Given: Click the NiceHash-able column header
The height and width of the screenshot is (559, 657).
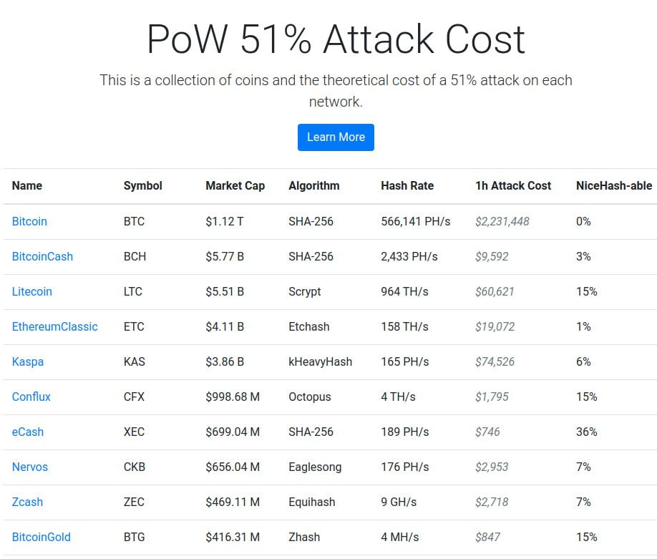Looking at the screenshot, I should coord(614,186).
